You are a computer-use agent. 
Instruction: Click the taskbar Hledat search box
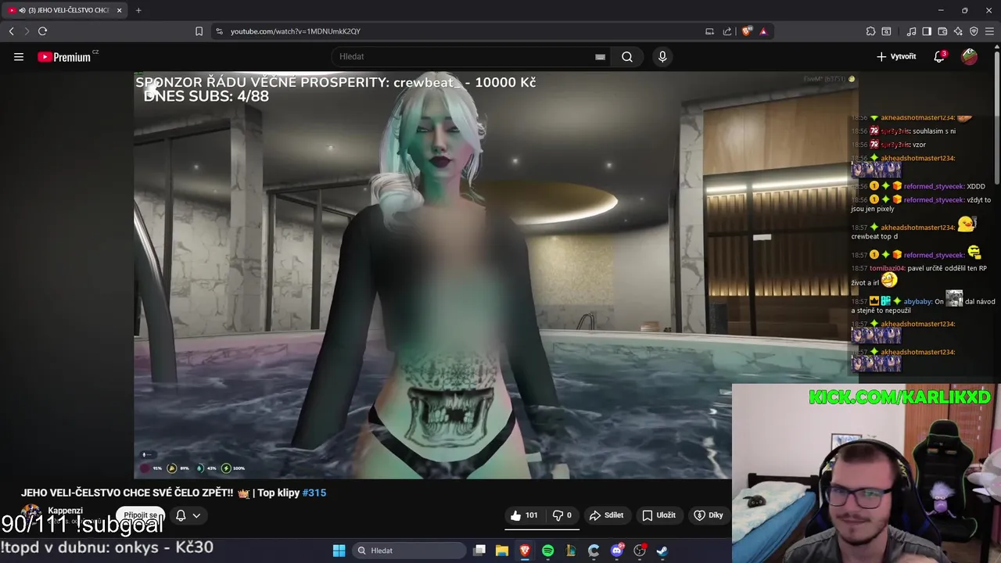tap(410, 550)
